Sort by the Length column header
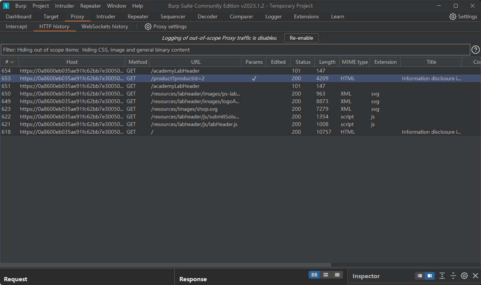Viewport: 481px width, 285px height. click(327, 62)
